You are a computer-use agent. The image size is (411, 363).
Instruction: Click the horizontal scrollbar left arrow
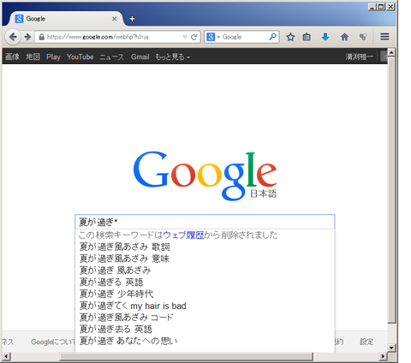pyautogui.click(x=6, y=356)
